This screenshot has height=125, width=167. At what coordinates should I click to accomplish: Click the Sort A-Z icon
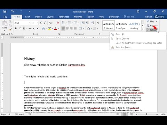pyautogui.click(x=93, y=23)
